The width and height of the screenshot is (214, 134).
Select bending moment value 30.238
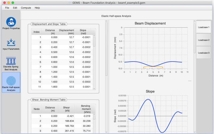[83, 121]
